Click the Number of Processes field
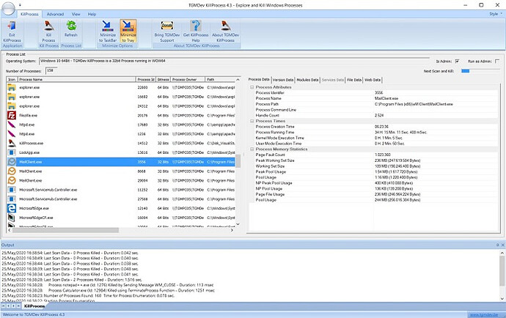The width and height of the screenshot is (506, 318). click(x=50, y=70)
